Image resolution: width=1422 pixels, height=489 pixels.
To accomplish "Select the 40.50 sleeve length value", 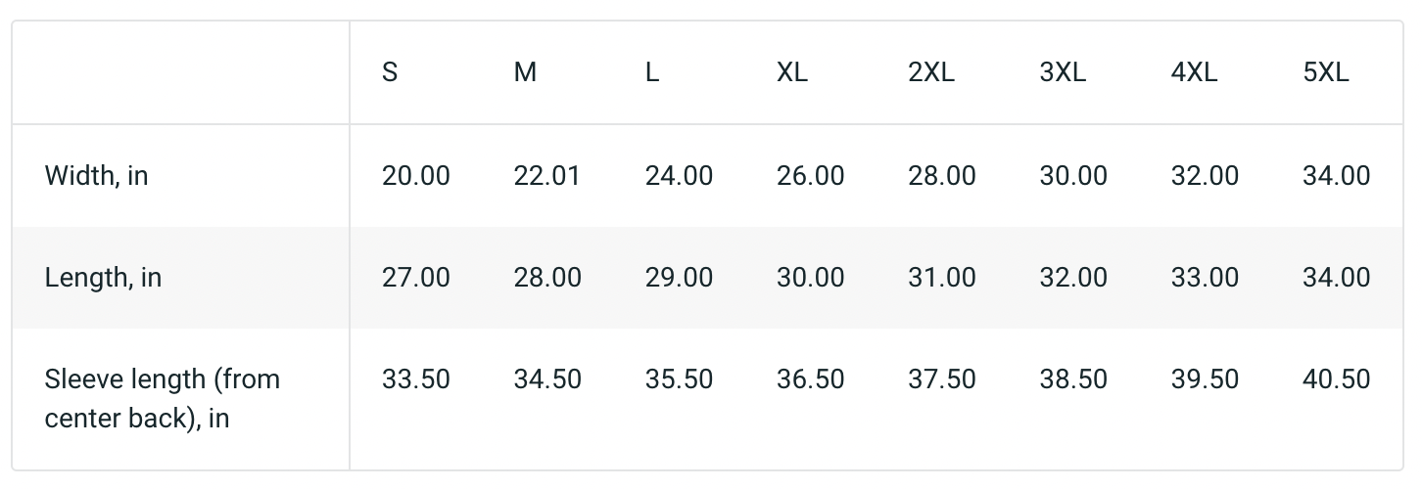I will coord(1336,379).
